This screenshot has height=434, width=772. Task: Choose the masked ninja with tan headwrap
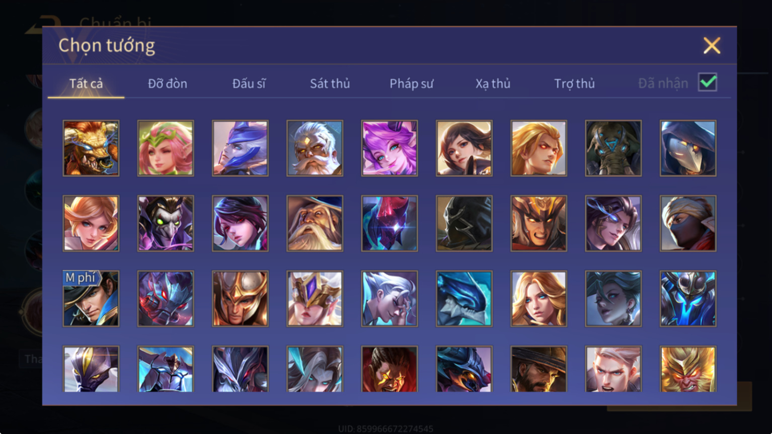click(x=688, y=223)
